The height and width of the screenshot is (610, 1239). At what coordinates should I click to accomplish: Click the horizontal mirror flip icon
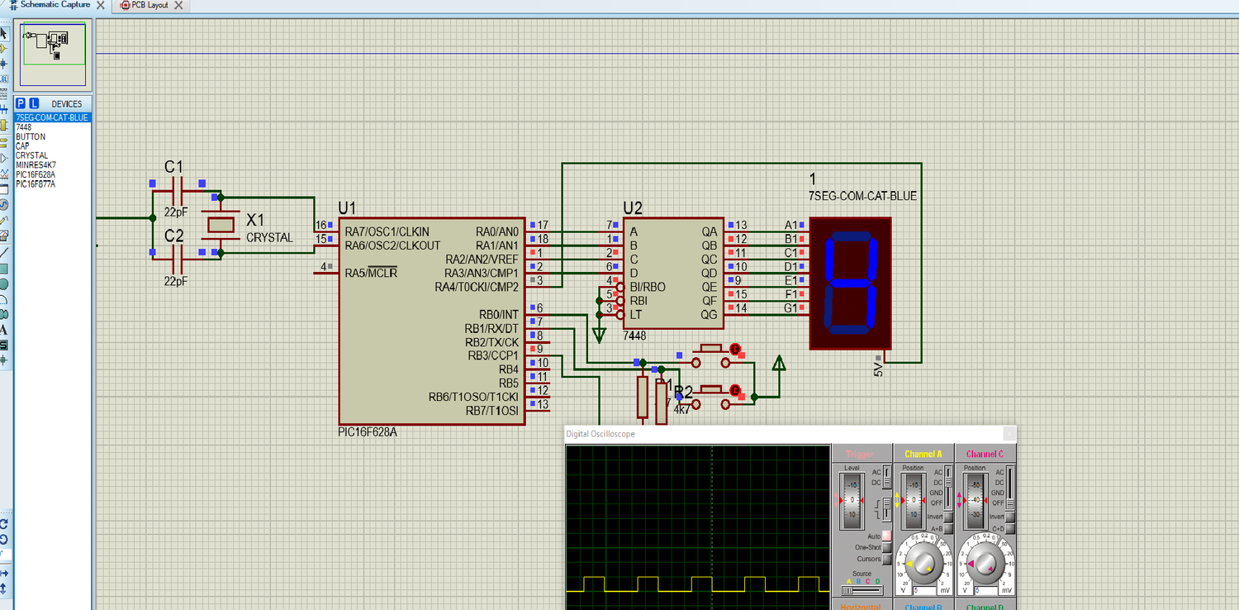(4, 573)
